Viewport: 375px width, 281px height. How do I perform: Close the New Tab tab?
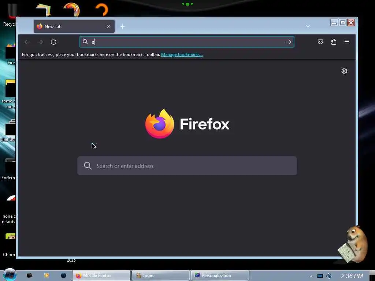click(x=109, y=26)
